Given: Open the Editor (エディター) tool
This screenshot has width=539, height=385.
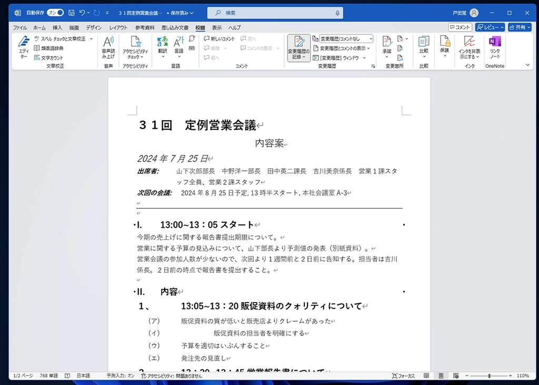Looking at the screenshot, I should (x=23, y=47).
